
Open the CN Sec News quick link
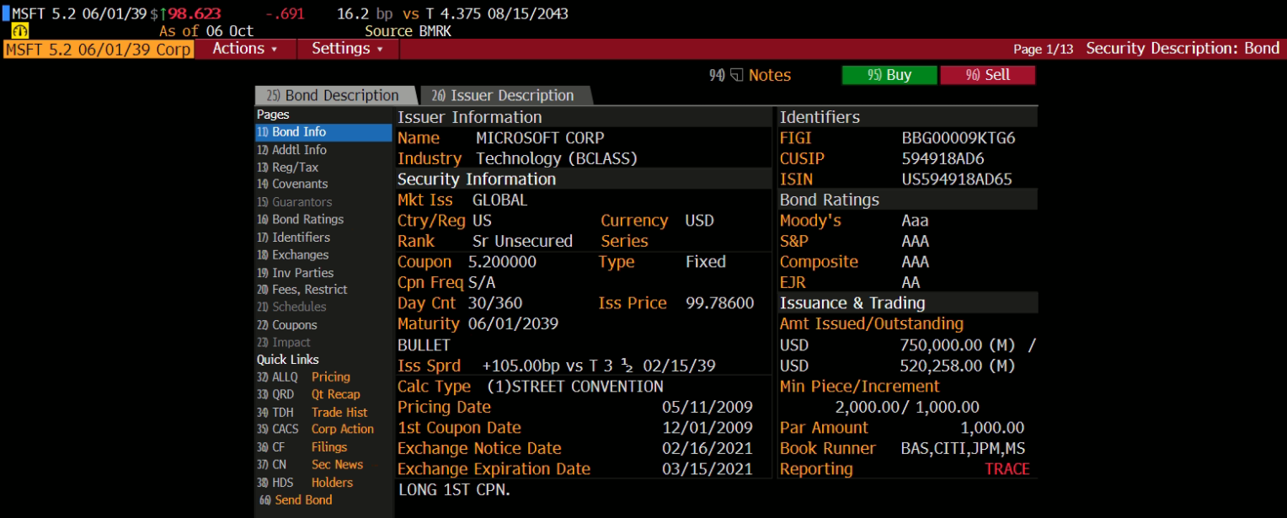pyautogui.click(x=310, y=465)
